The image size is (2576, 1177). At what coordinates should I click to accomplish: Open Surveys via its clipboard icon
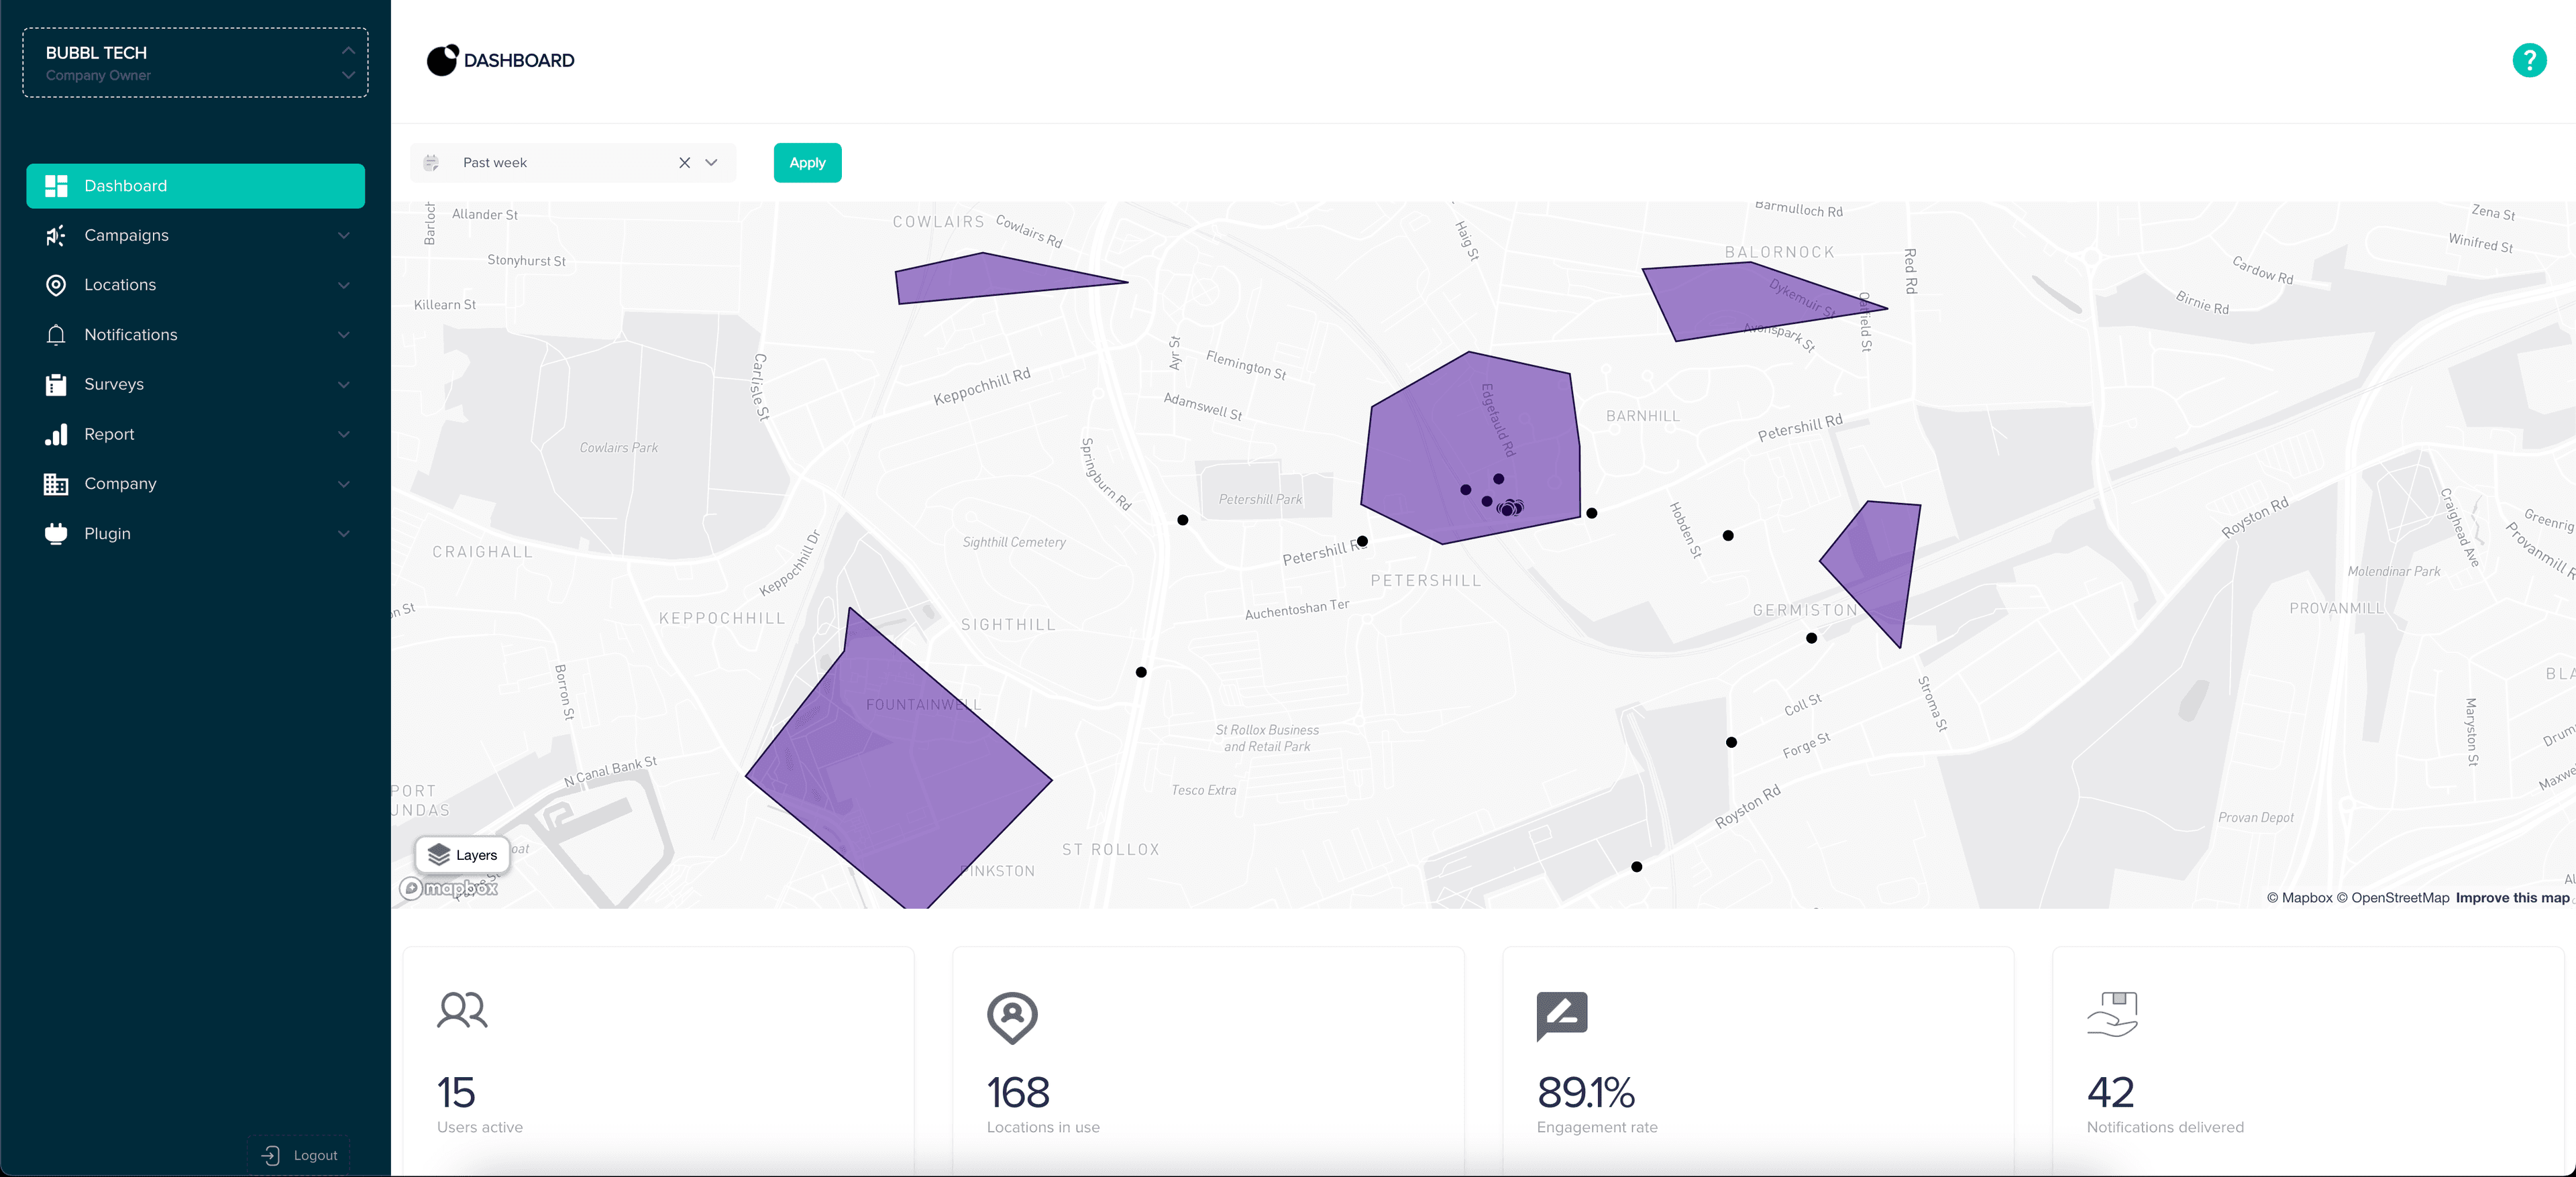(56, 384)
